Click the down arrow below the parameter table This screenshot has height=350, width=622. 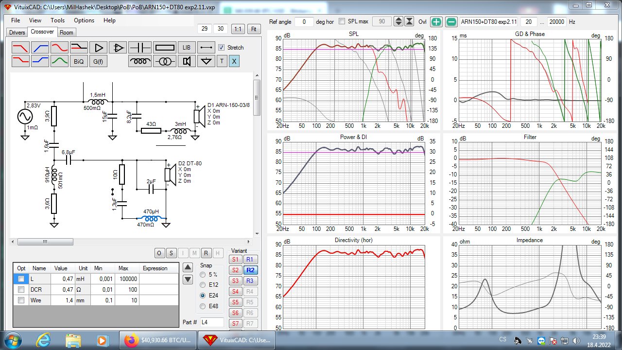188,280
